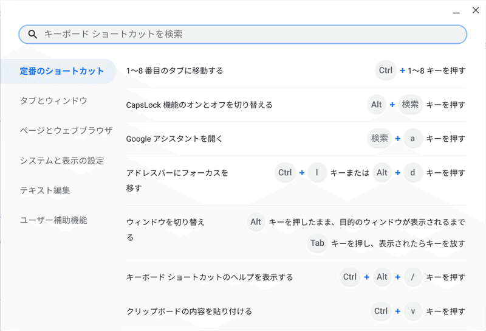
Task: Click the 'a' key chip
Action: point(413,139)
